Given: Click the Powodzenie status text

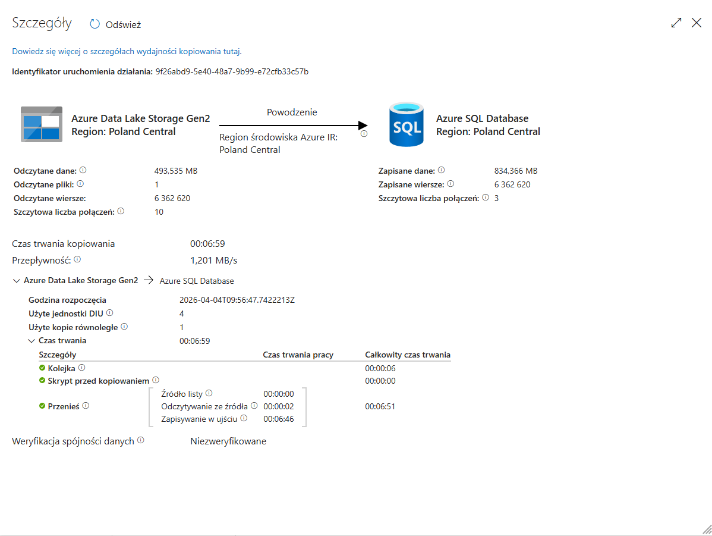Looking at the screenshot, I should (292, 112).
